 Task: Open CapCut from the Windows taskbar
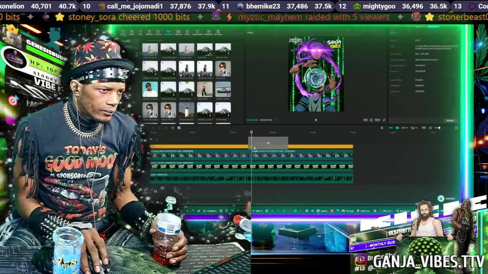[x=322, y=211]
